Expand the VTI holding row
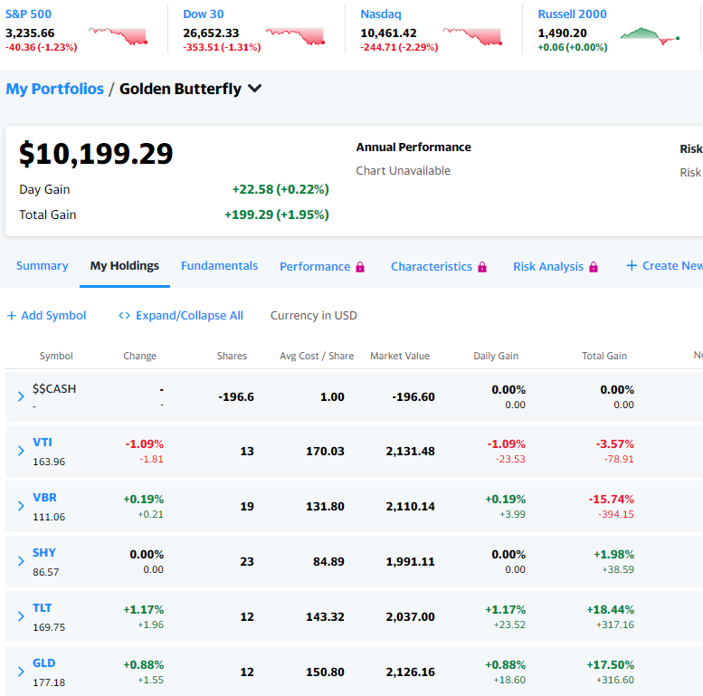Image resolution: width=703 pixels, height=696 pixels. [21, 451]
